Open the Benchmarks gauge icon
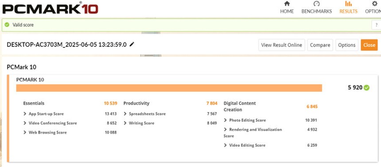This screenshot has height=167, width=381. (x=316, y=4)
